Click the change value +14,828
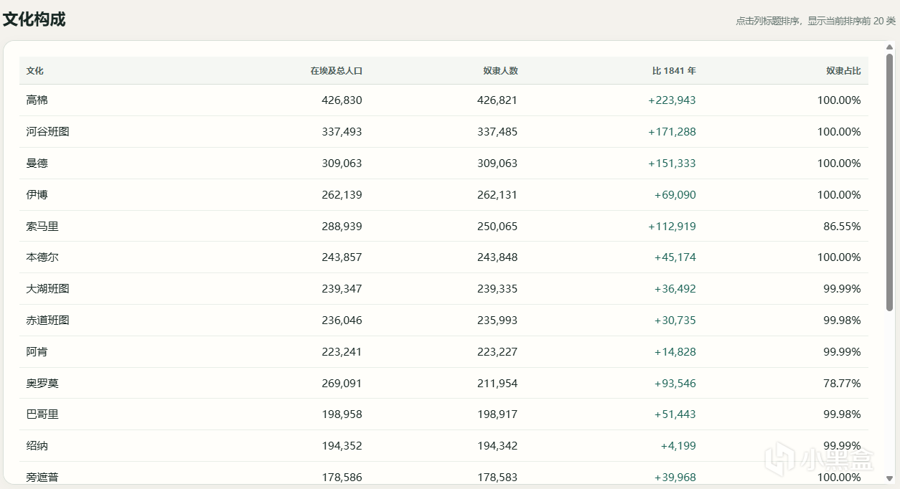 coord(675,352)
